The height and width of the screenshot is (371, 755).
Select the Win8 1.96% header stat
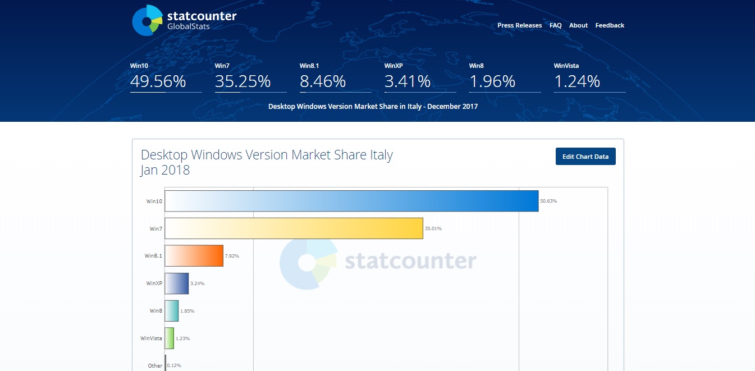(x=505, y=77)
